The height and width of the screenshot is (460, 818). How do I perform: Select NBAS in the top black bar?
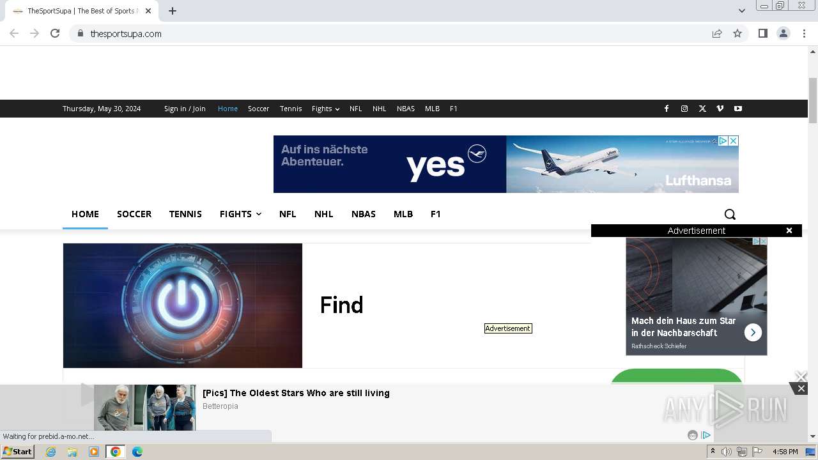[406, 109]
